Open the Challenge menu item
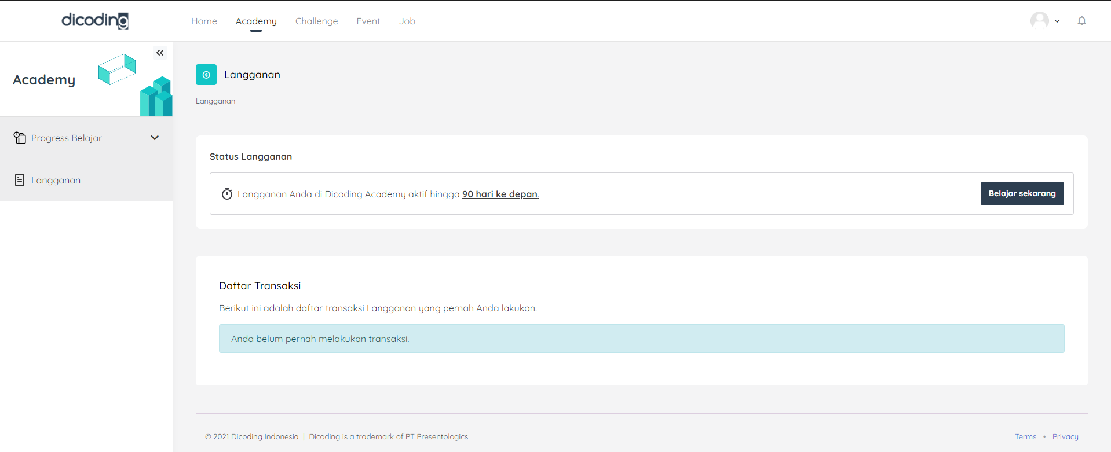 pyautogui.click(x=316, y=21)
